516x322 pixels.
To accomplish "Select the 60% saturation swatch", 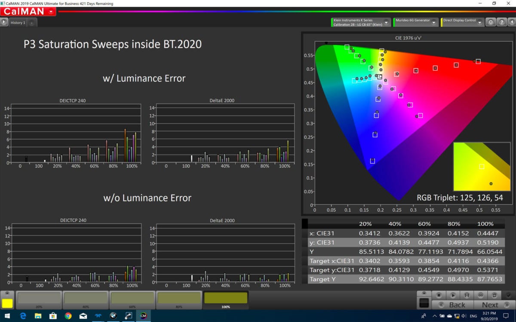I will [x=132, y=300].
